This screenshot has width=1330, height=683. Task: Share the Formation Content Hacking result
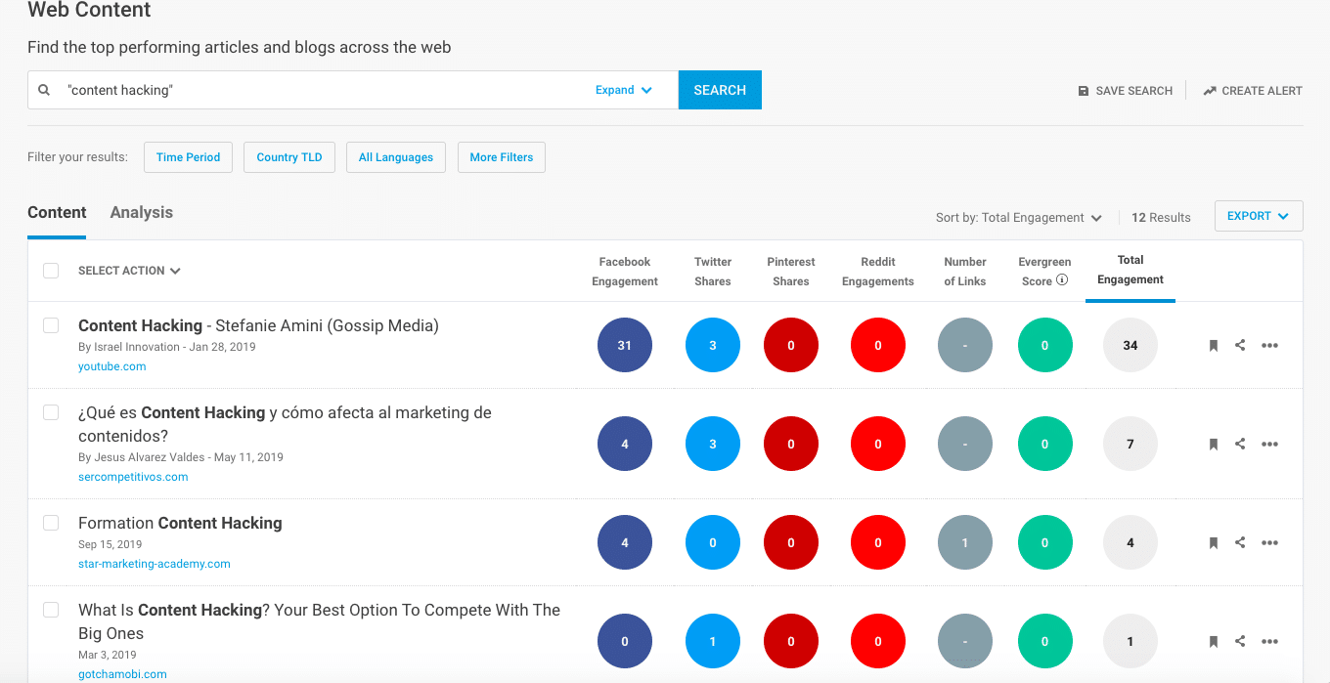coord(1240,542)
